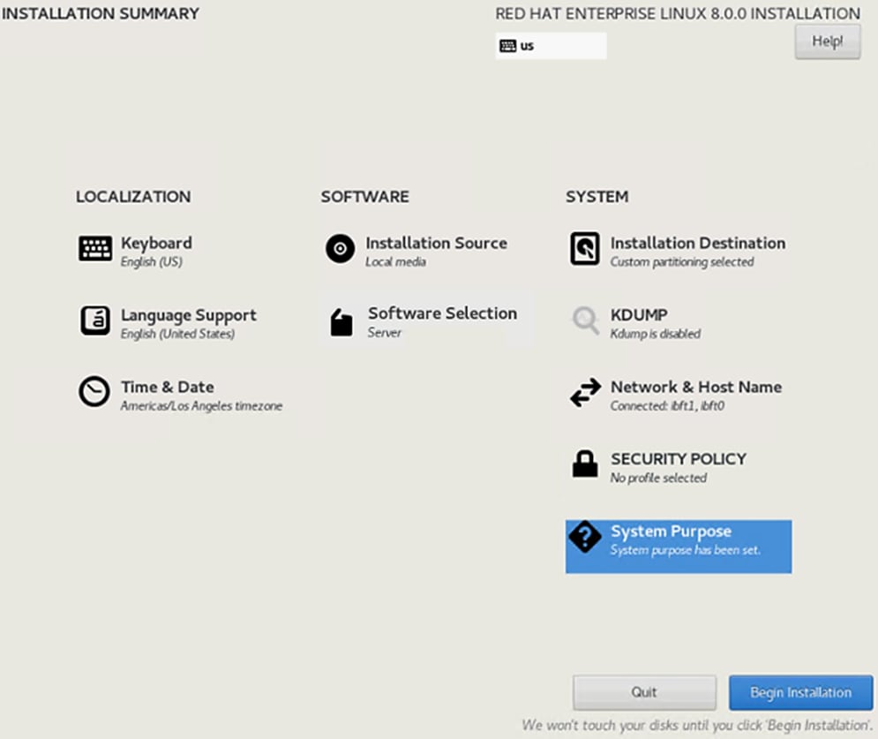
Task: Click the SYSTEM section heading
Action: click(597, 197)
